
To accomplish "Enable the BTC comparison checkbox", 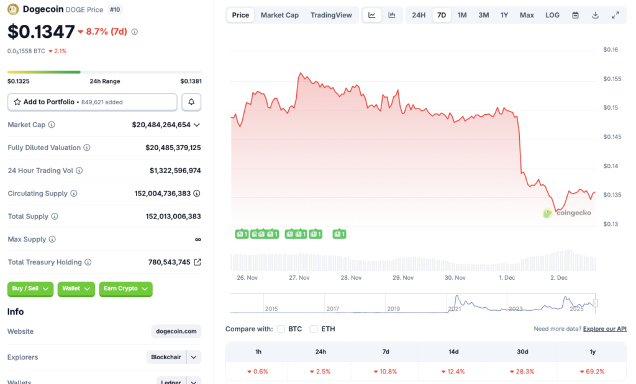I will point(281,329).
